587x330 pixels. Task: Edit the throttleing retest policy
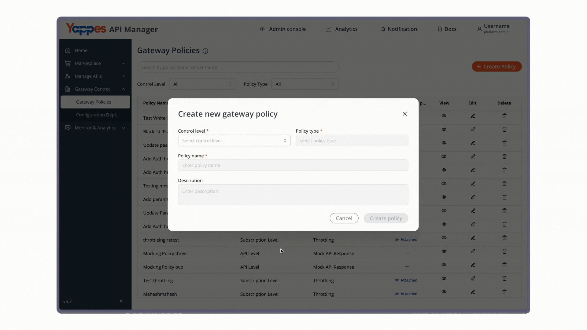click(473, 238)
